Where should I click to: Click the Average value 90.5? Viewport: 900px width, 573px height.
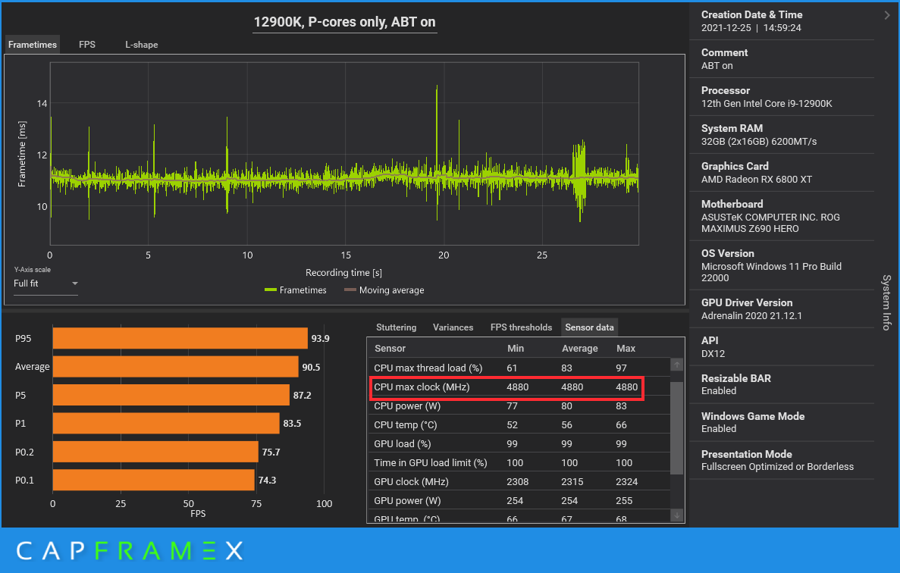pyautogui.click(x=311, y=367)
